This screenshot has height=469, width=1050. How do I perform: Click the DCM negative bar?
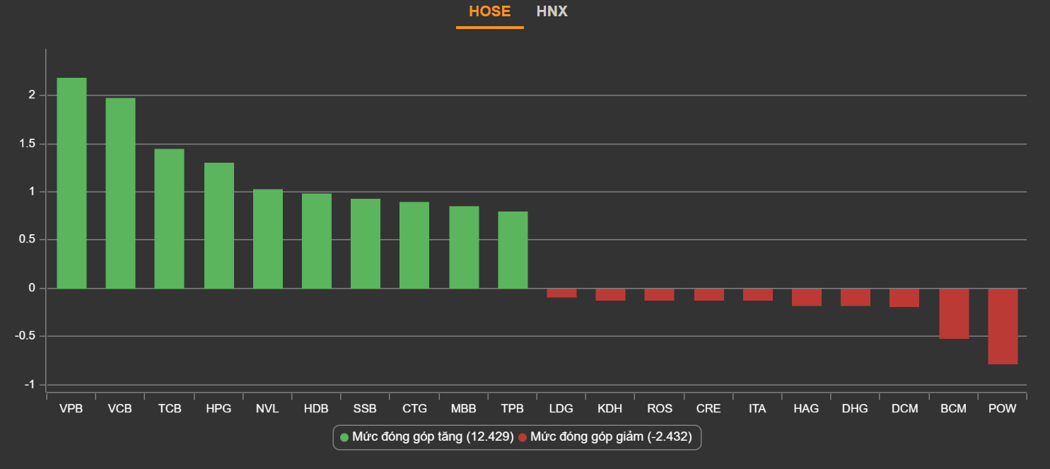click(904, 298)
